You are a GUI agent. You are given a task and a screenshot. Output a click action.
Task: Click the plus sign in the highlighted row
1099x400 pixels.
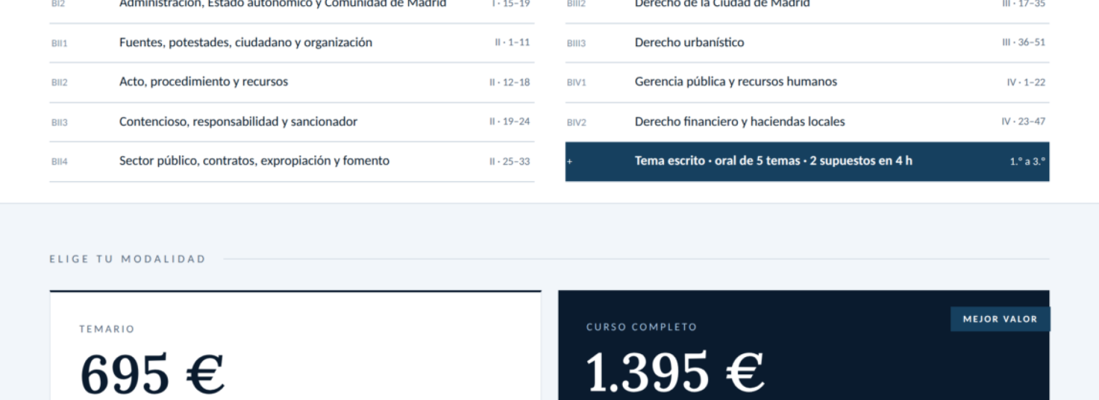(x=570, y=162)
